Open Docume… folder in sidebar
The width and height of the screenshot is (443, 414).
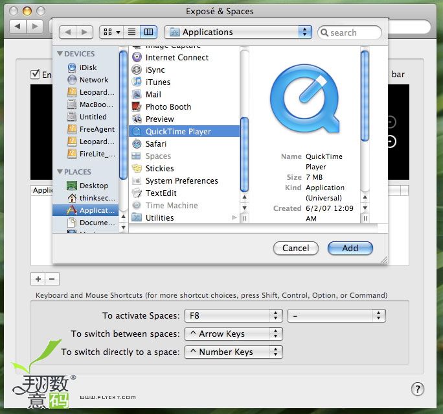[91, 223]
